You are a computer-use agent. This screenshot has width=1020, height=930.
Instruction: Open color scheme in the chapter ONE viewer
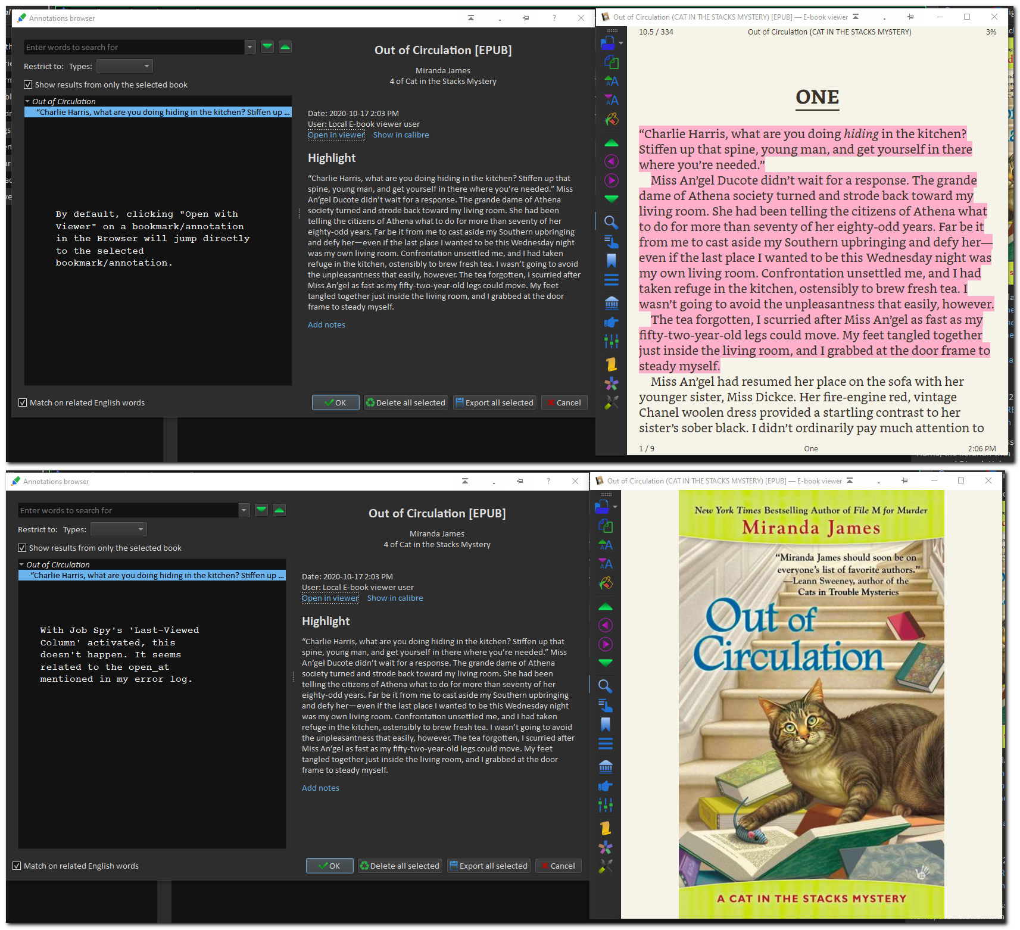tap(612, 119)
